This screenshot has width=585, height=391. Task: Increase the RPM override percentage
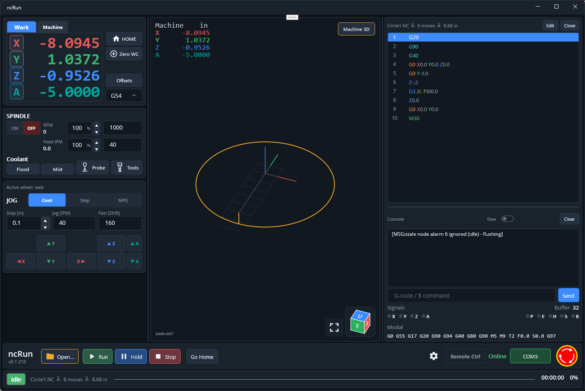click(x=97, y=125)
